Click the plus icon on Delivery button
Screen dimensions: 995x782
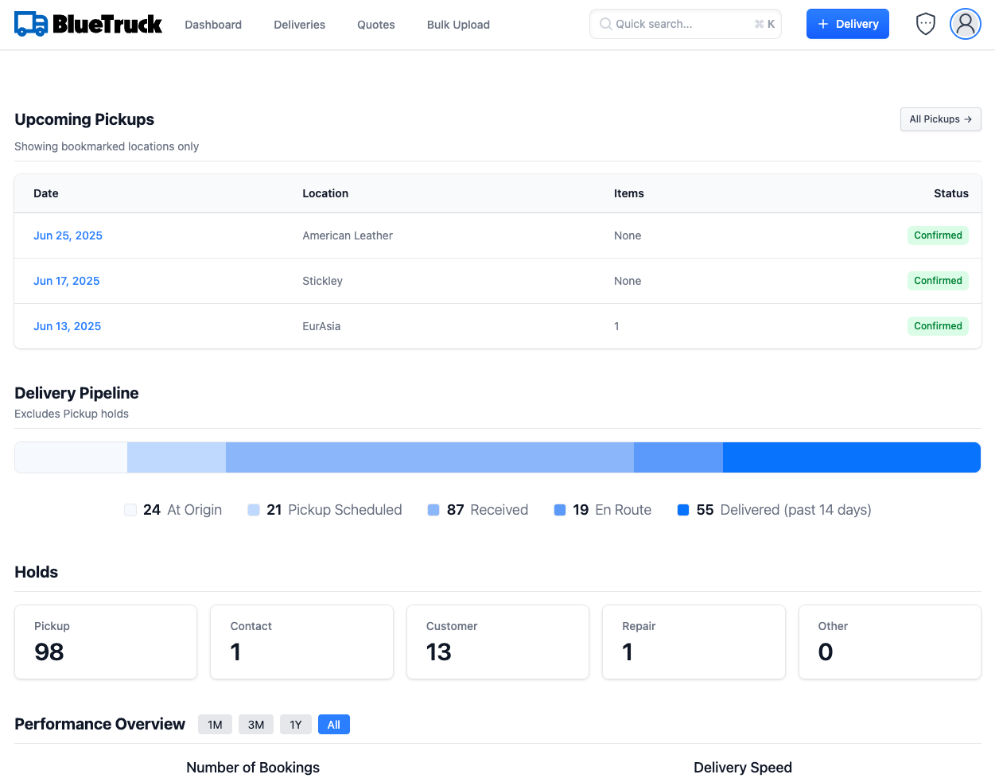point(823,24)
